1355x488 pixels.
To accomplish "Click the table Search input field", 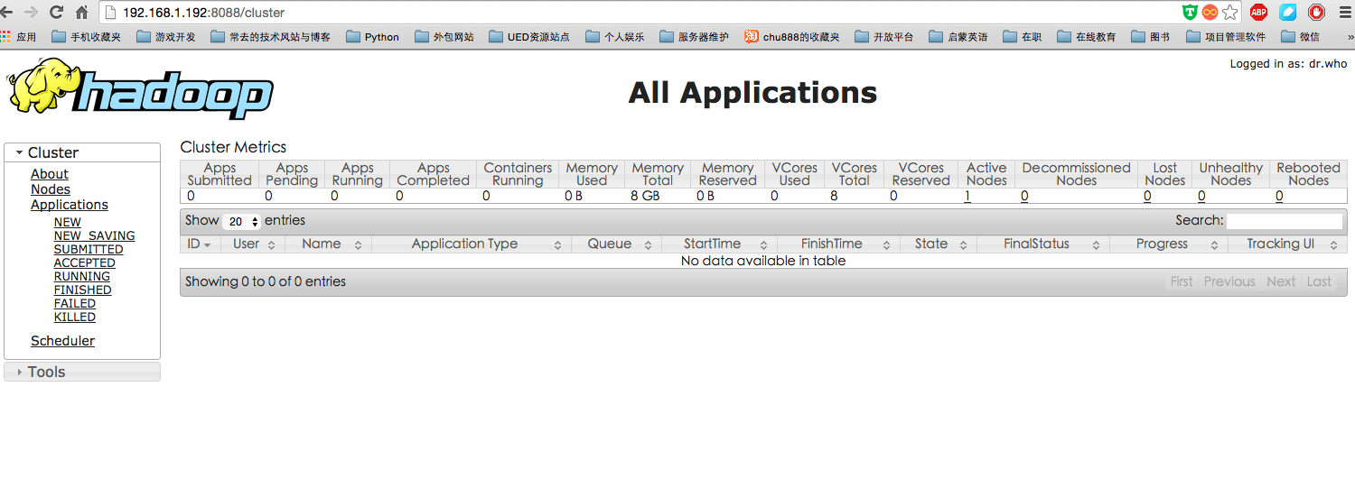I will pyautogui.click(x=1284, y=221).
